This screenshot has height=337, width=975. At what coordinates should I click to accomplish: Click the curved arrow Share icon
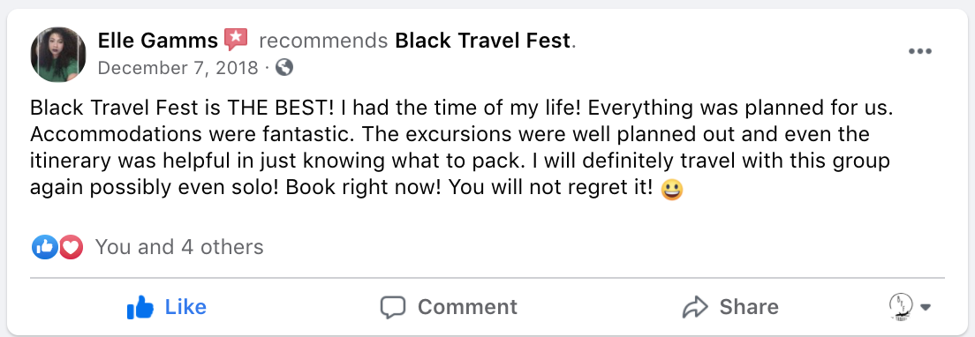tap(695, 307)
